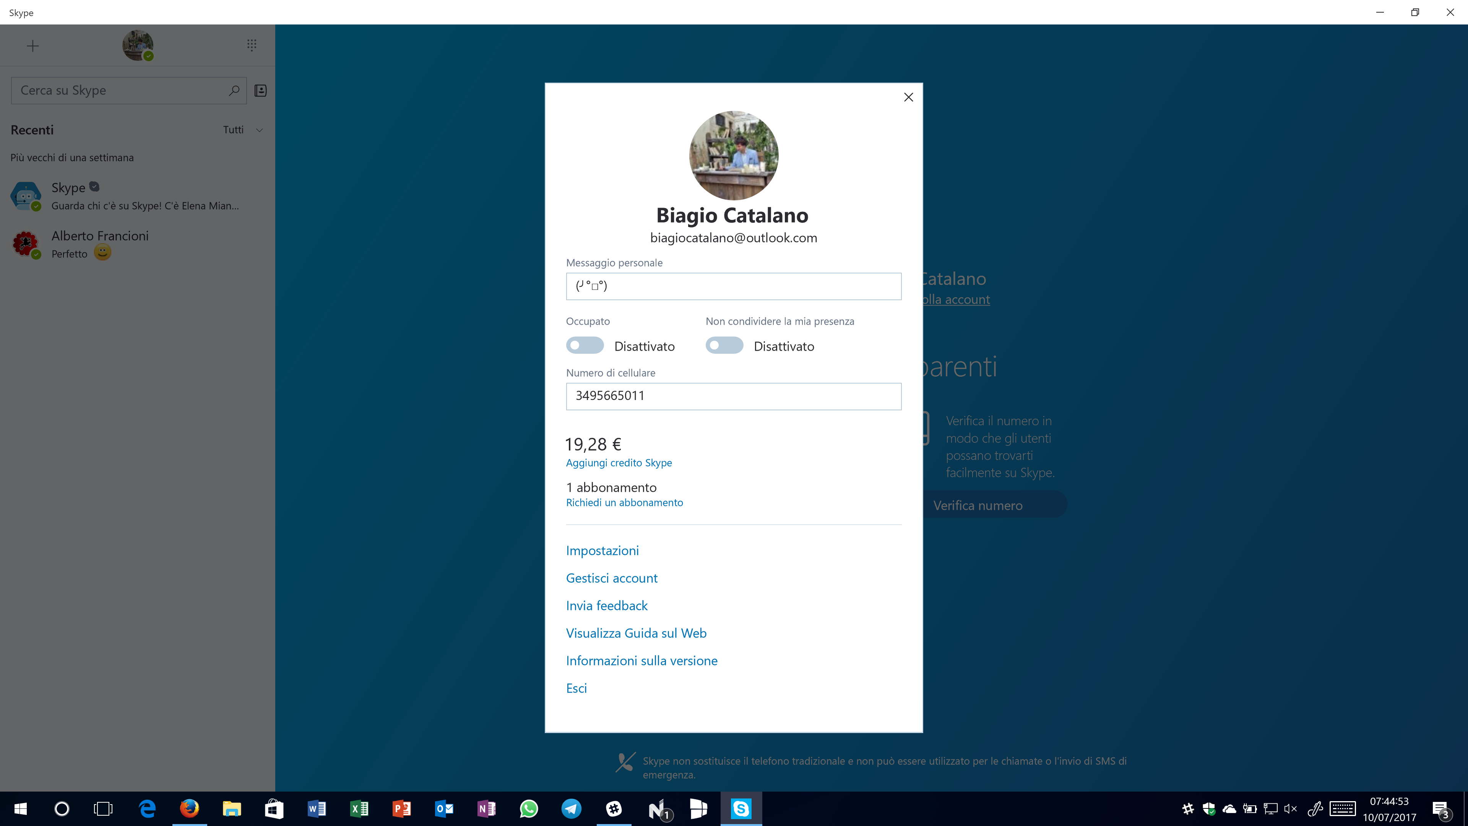Open Impostazioni
The image size is (1468, 826).
pyautogui.click(x=602, y=551)
